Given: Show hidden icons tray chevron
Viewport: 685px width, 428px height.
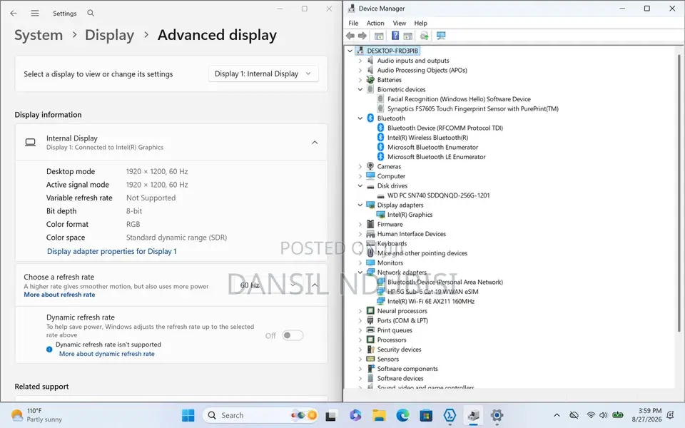Looking at the screenshot, I should click(x=557, y=415).
